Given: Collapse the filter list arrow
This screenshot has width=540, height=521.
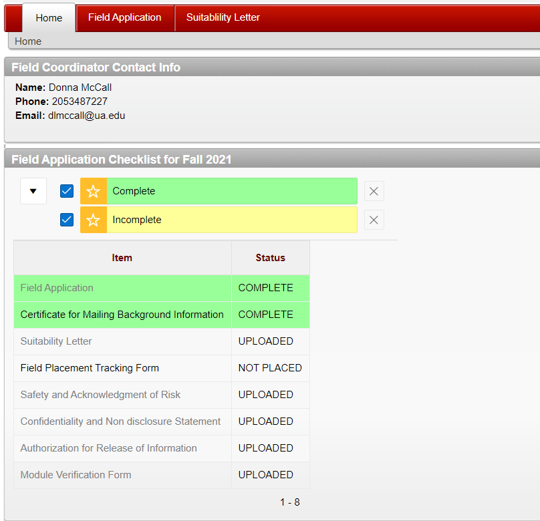Looking at the screenshot, I should pyautogui.click(x=33, y=192).
